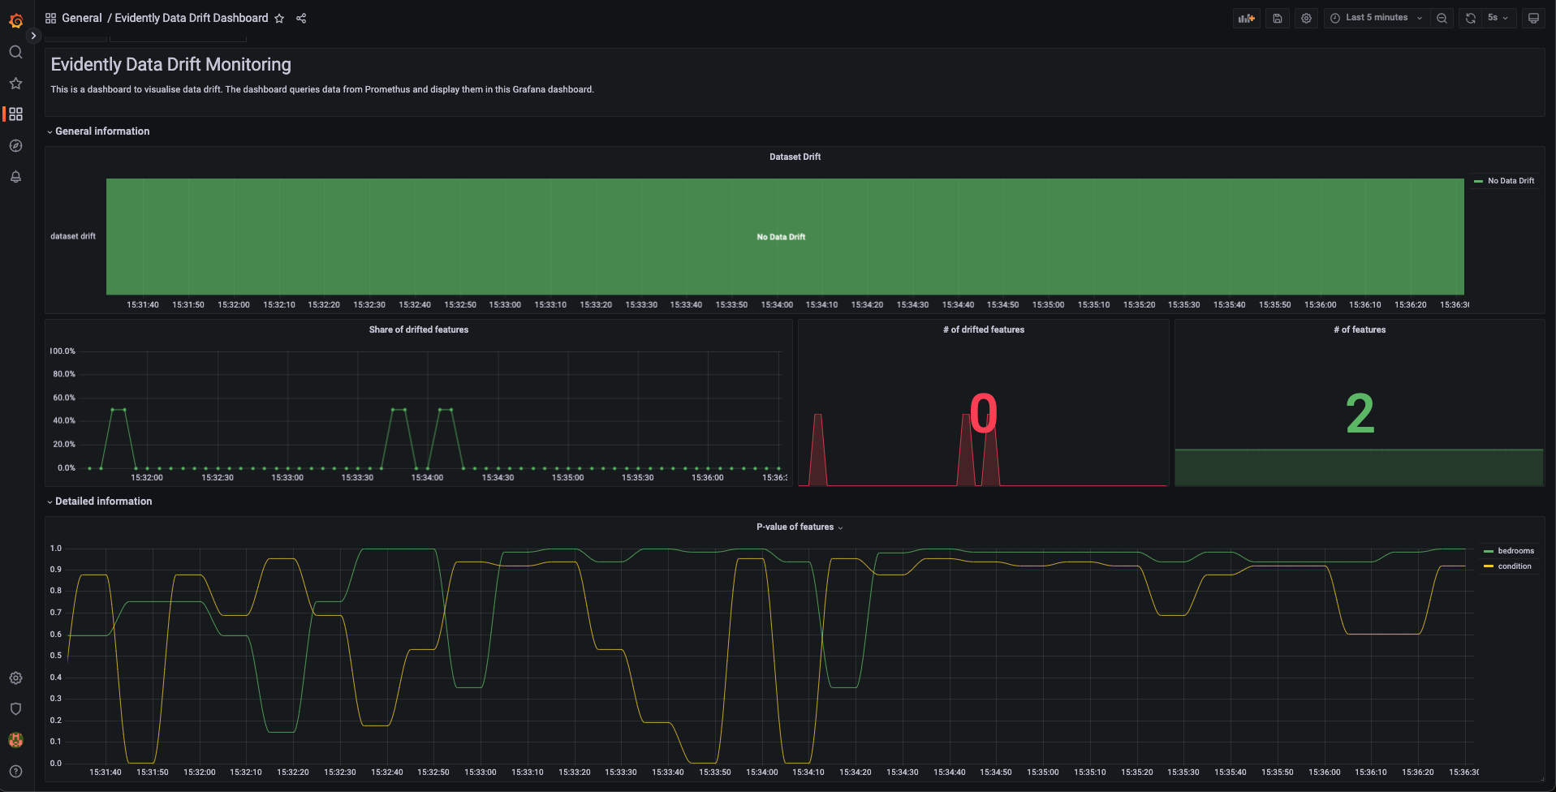Share the dashboard via share icon
This screenshot has width=1556, height=792.
301,18
